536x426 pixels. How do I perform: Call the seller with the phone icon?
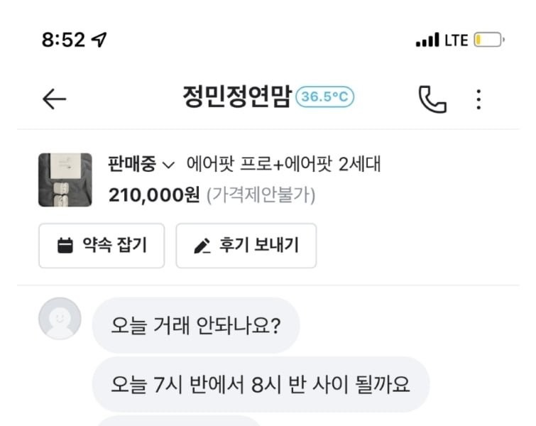[x=432, y=99]
